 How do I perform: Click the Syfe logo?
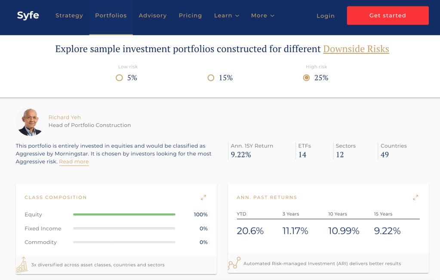[x=28, y=15]
